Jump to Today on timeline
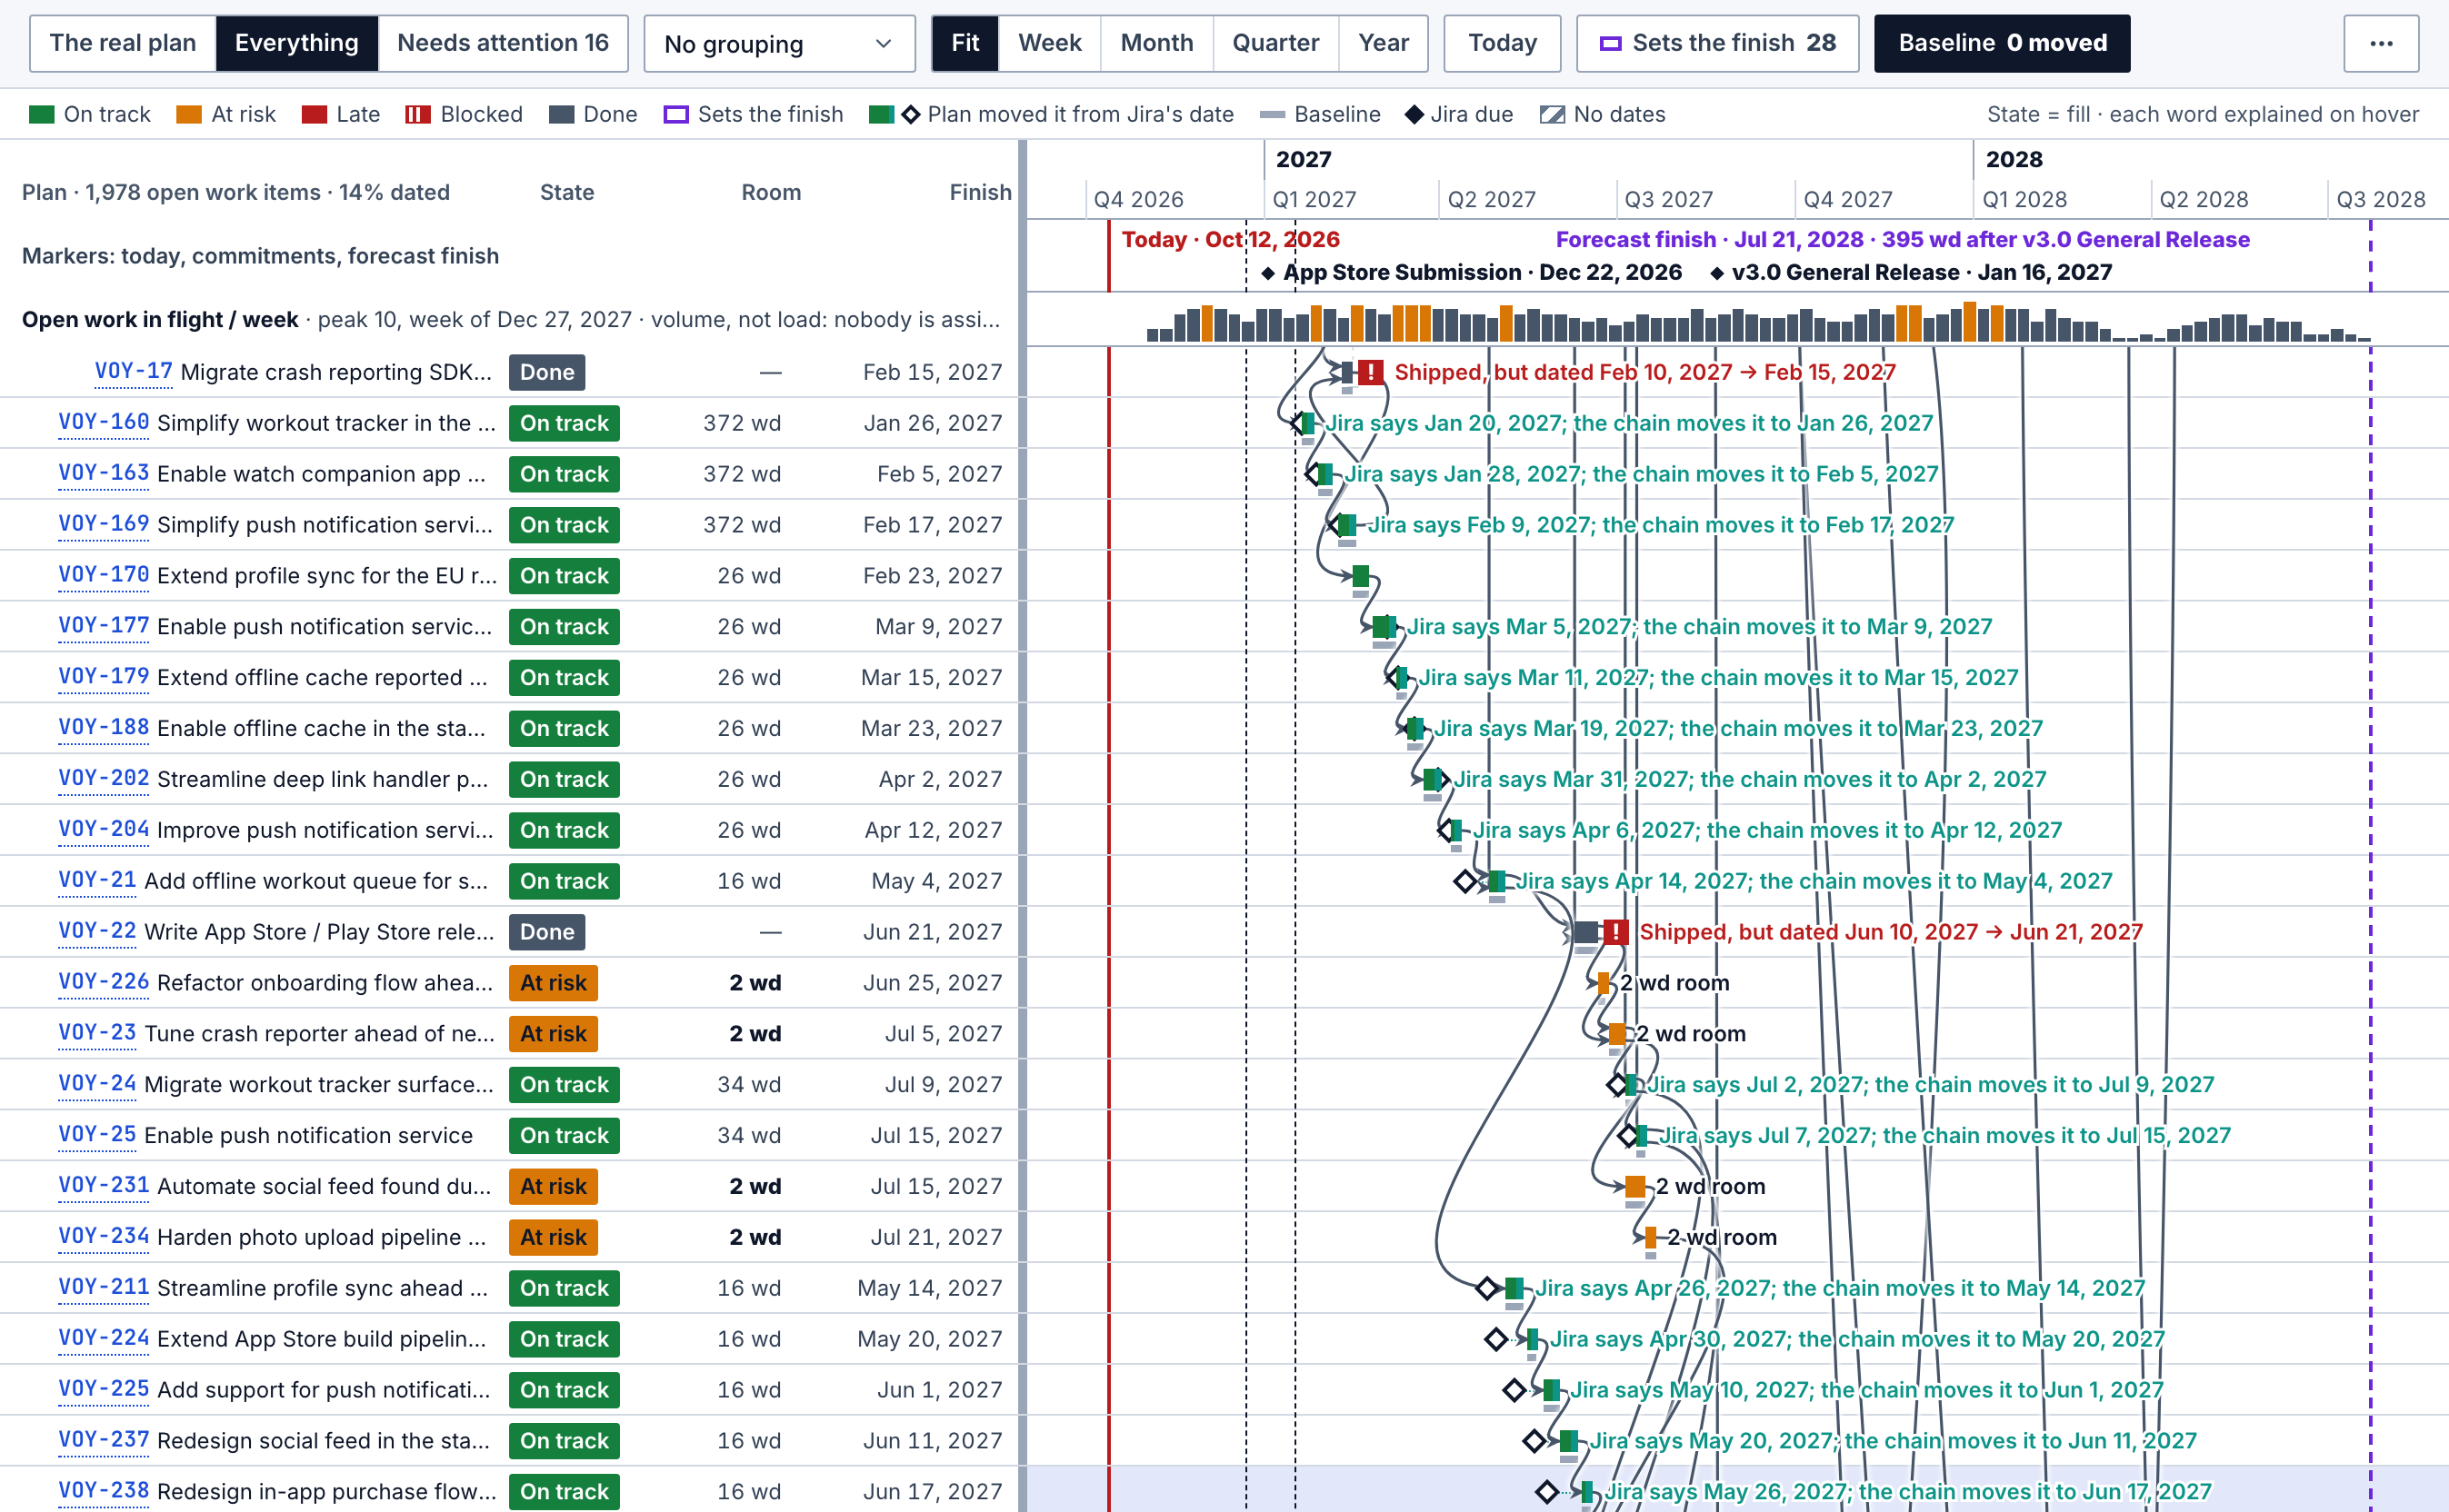This screenshot has width=2449, height=1512. pos(1502,43)
